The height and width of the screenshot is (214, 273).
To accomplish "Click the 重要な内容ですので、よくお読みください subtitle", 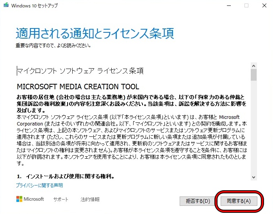I will point(53,46).
